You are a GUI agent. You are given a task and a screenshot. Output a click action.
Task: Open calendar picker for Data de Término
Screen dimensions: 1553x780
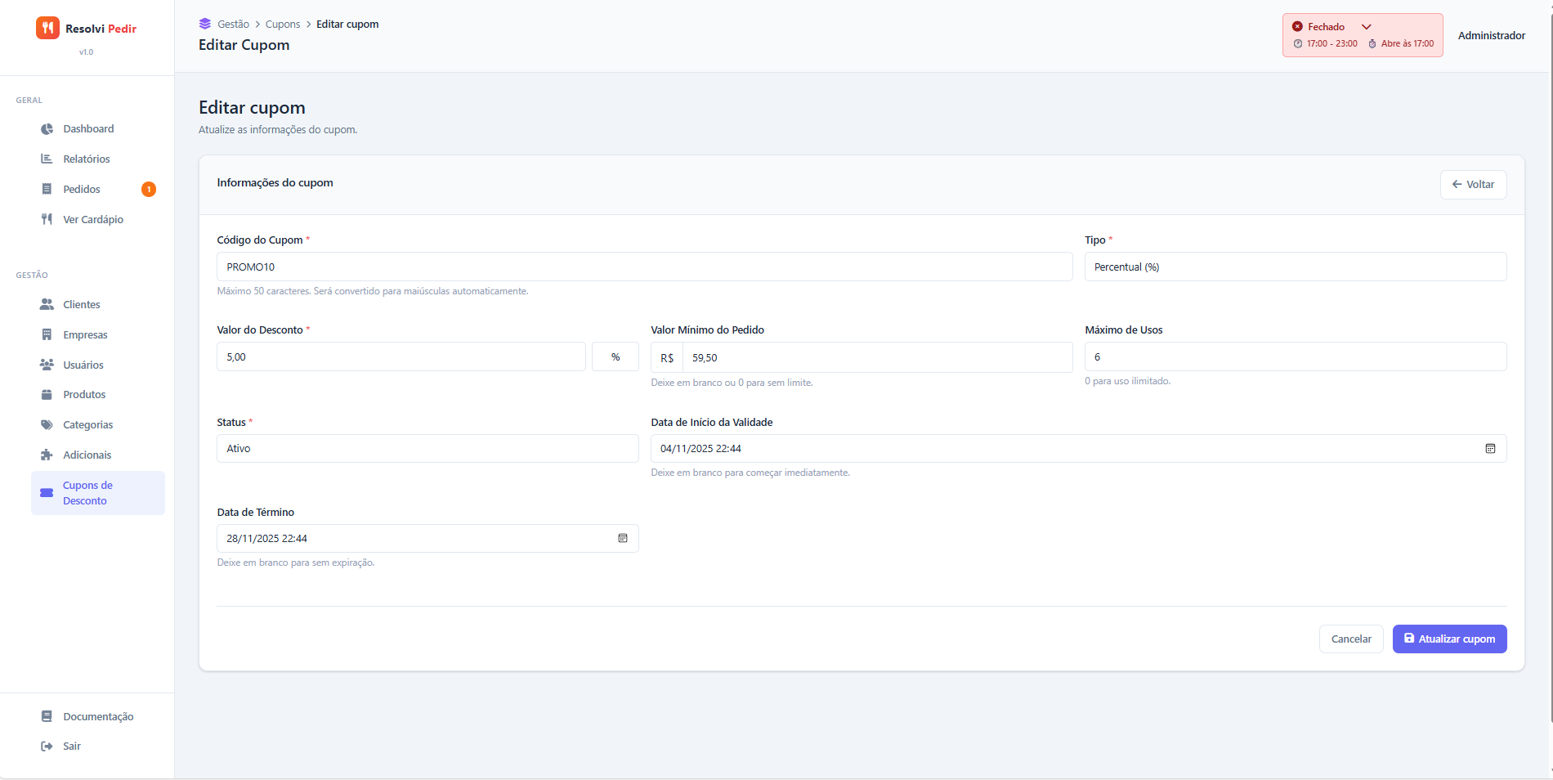(x=622, y=538)
